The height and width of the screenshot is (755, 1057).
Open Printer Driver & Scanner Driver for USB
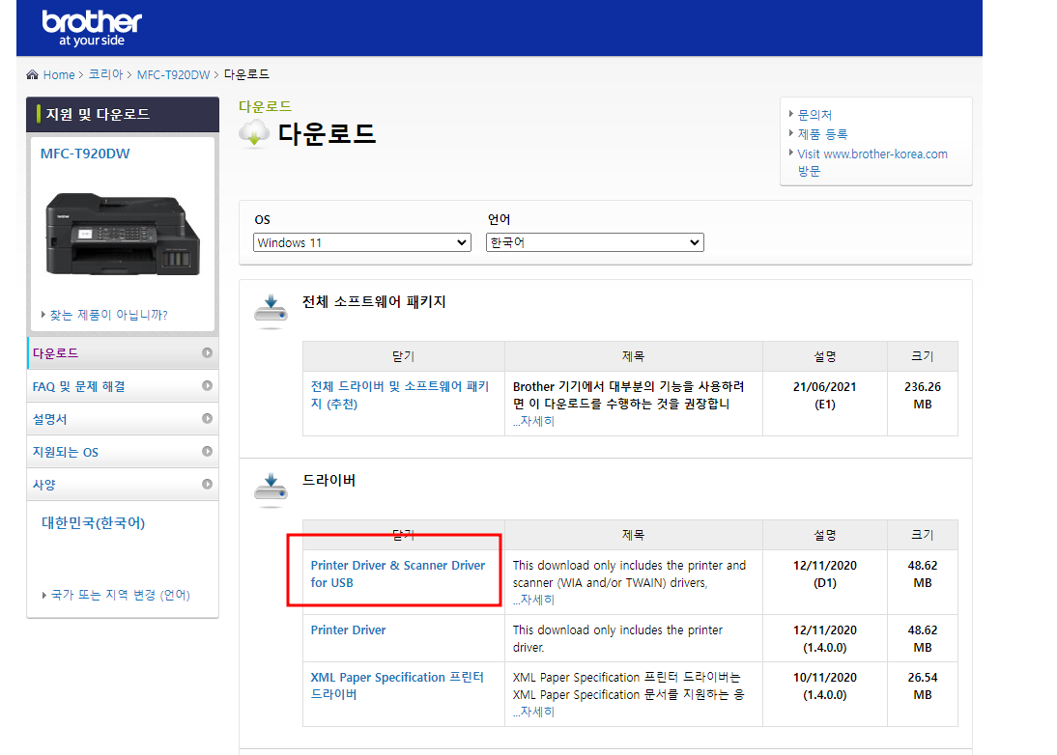[398, 573]
